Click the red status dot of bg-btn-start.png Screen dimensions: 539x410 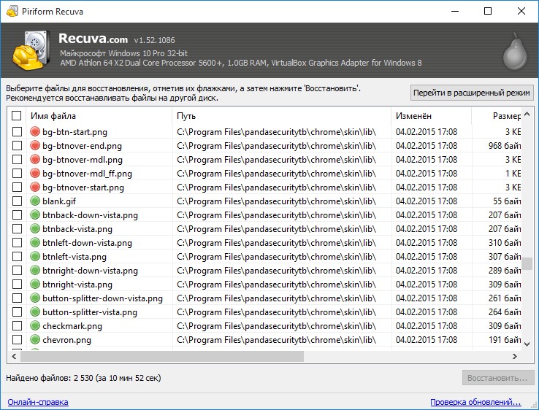point(35,131)
